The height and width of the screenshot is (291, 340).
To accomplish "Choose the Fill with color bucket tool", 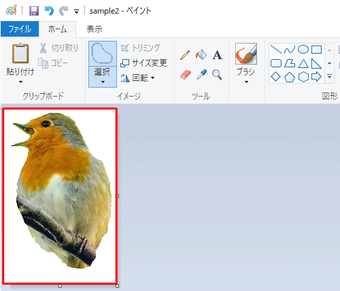I will pos(201,54).
